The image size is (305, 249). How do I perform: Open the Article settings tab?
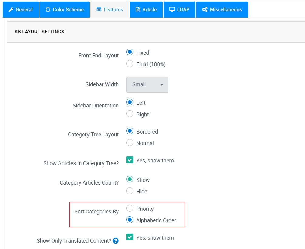146,9
